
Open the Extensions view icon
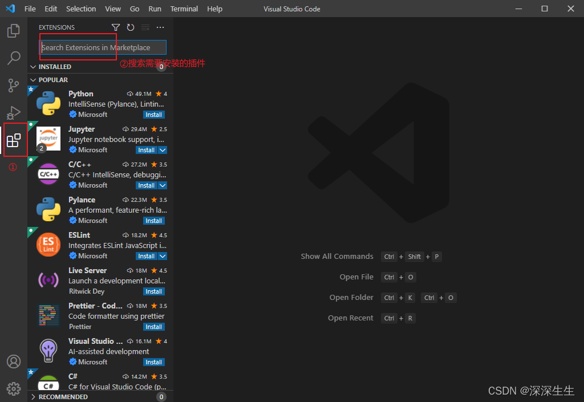click(14, 140)
